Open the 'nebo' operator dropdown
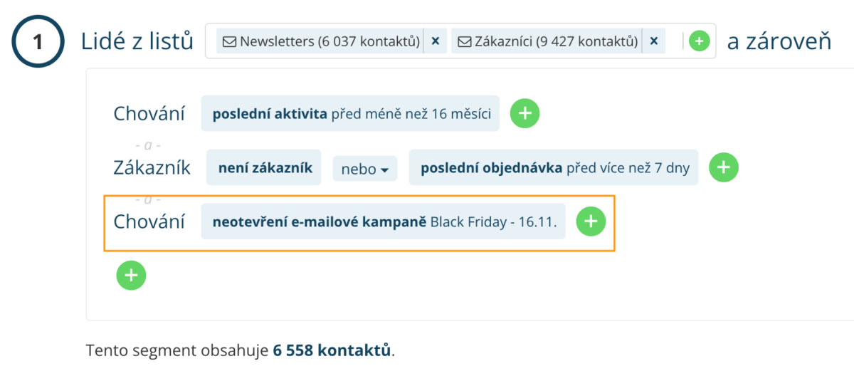 point(364,169)
